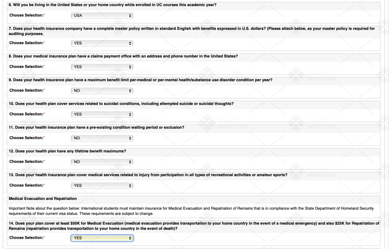
Task: Click the arrow stepper on question 11 select
Action: (x=130, y=138)
